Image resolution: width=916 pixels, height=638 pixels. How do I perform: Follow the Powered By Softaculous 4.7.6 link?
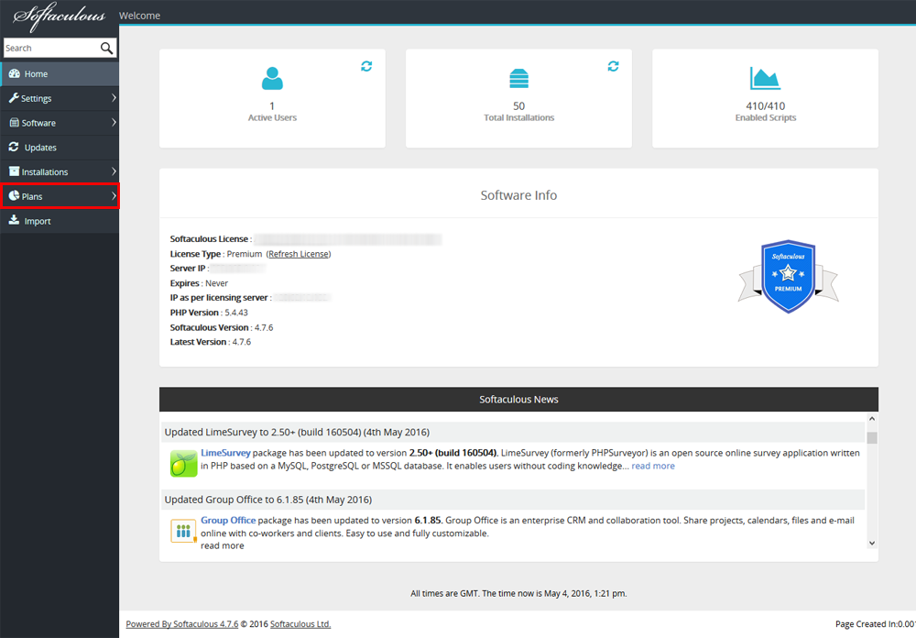[x=182, y=624]
